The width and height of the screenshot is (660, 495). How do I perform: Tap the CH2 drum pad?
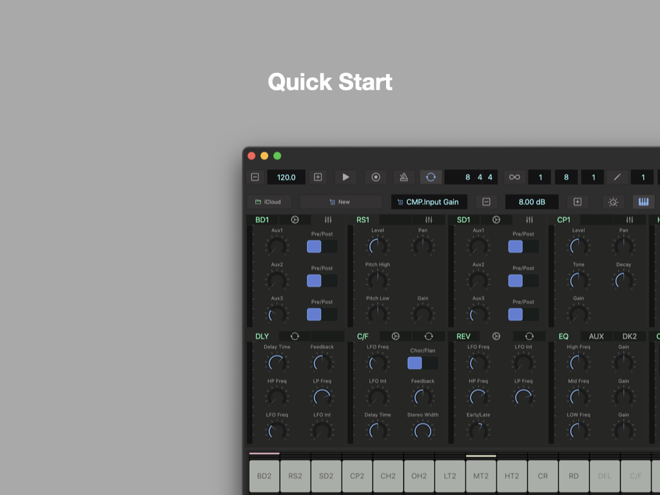tap(388, 476)
